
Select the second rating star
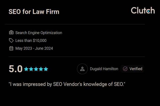point(31,69)
